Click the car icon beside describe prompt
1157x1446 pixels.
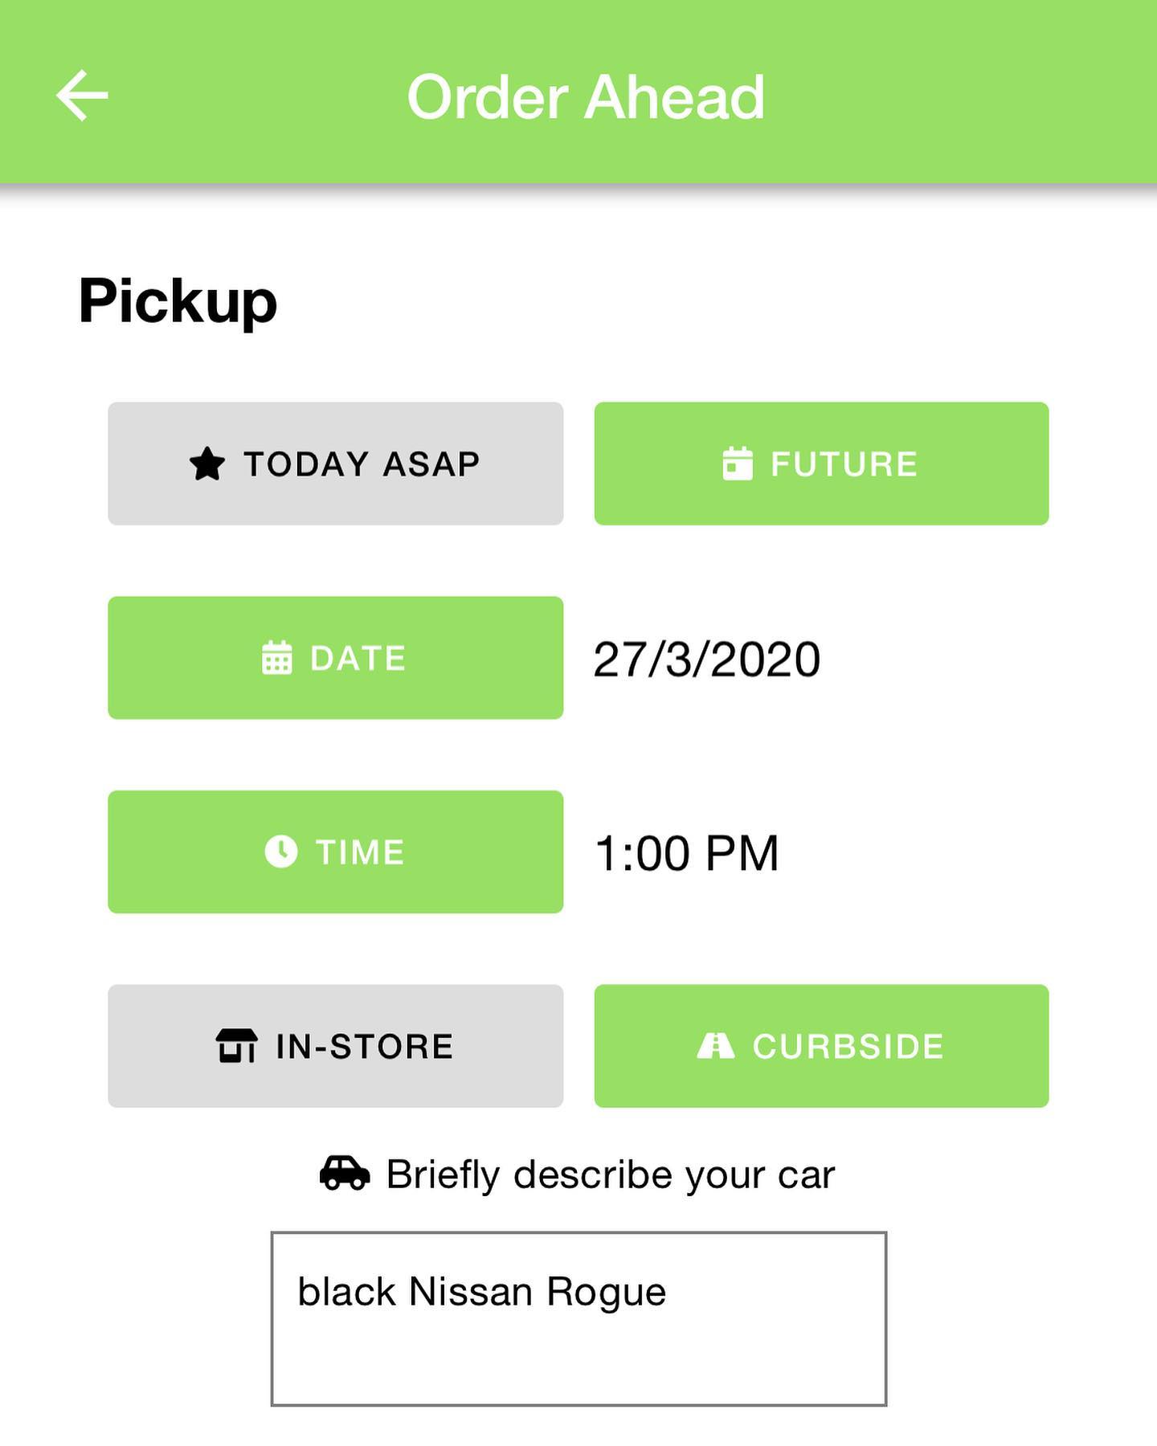click(x=345, y=1174)
